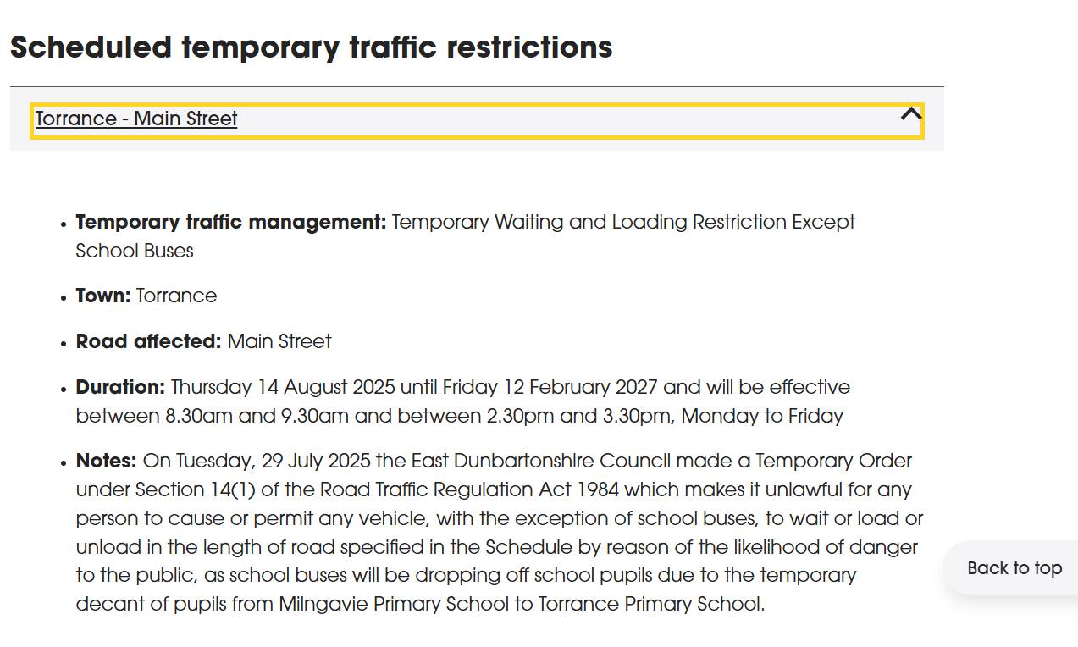Select the Scheduled temporary traffic restrictions heading

(x=310, y=48)
